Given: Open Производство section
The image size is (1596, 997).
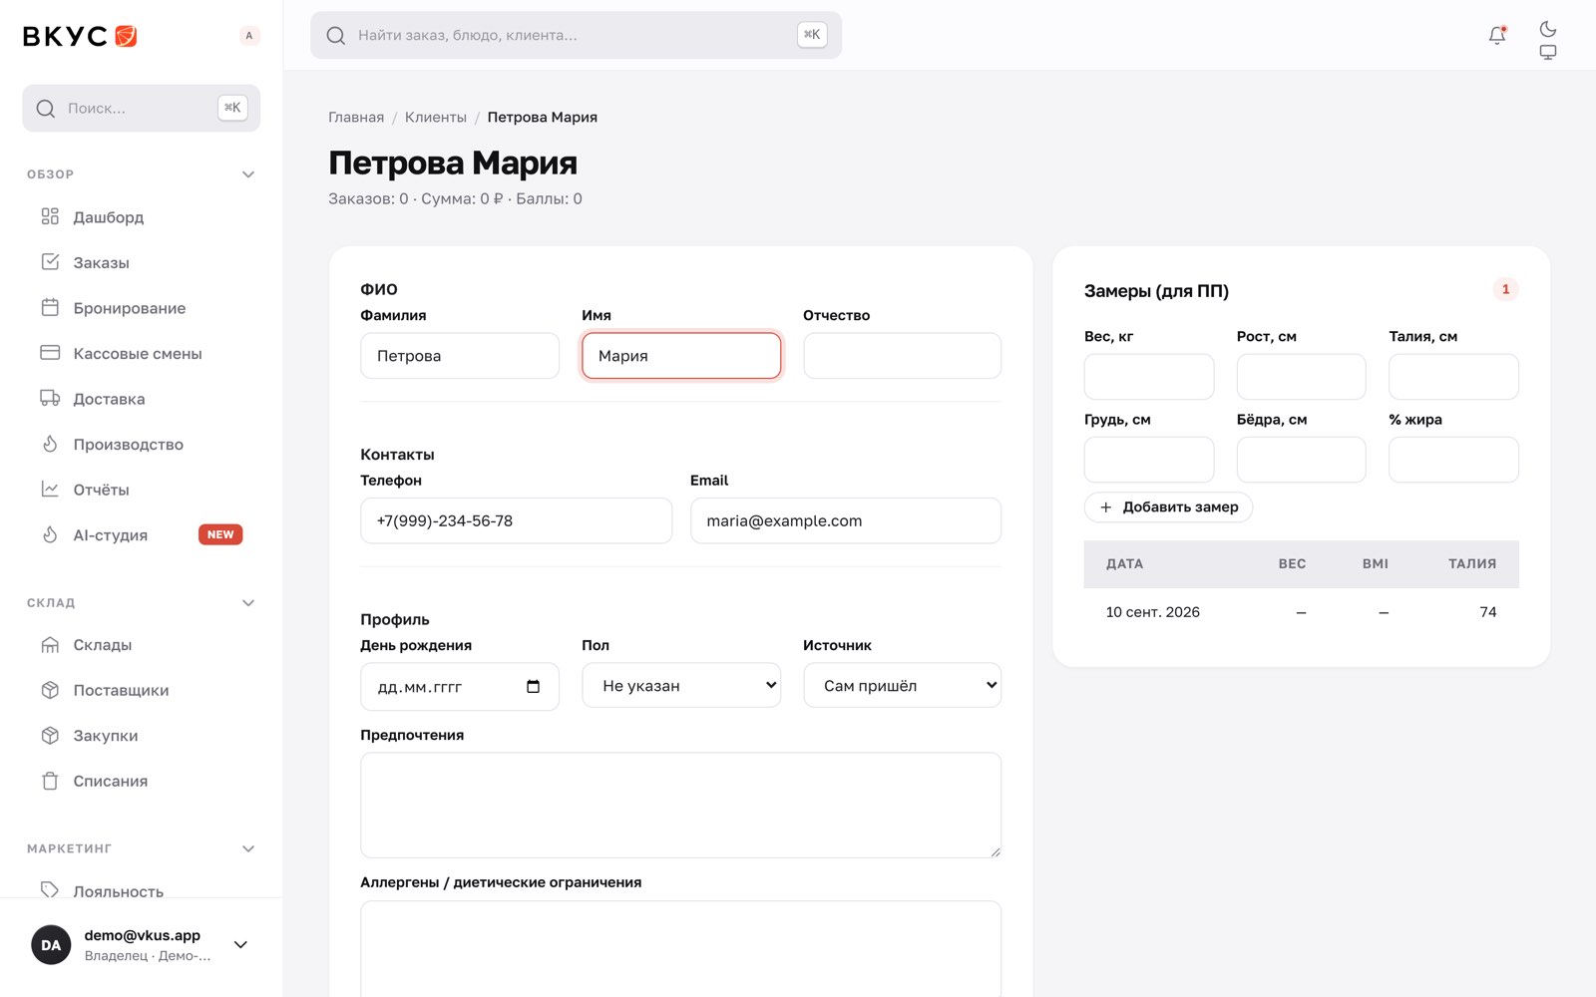Looking at the screenshot, I should 141,444.
